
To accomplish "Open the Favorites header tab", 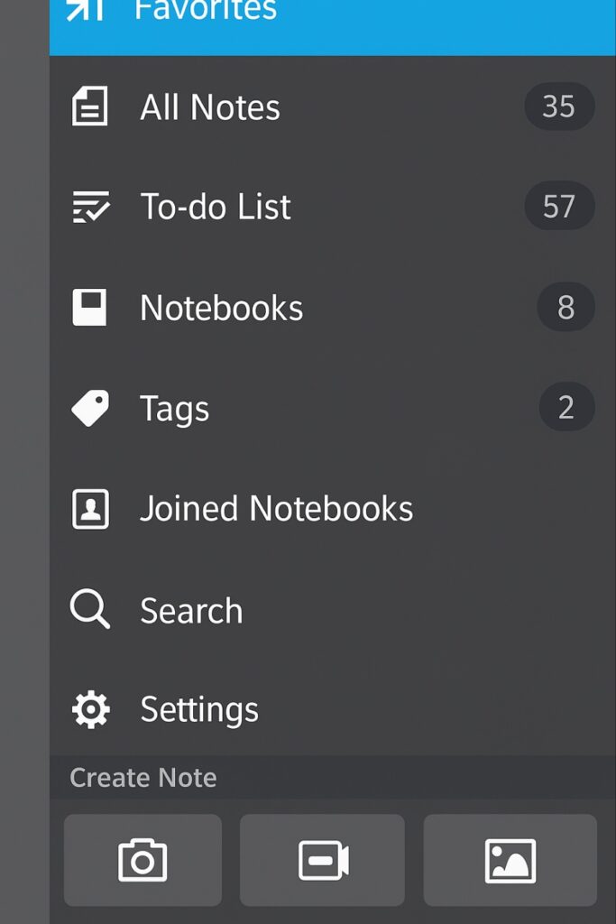I will point(207,11).
